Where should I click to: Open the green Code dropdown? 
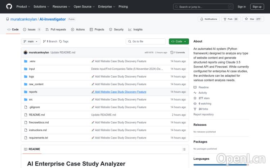179,41
